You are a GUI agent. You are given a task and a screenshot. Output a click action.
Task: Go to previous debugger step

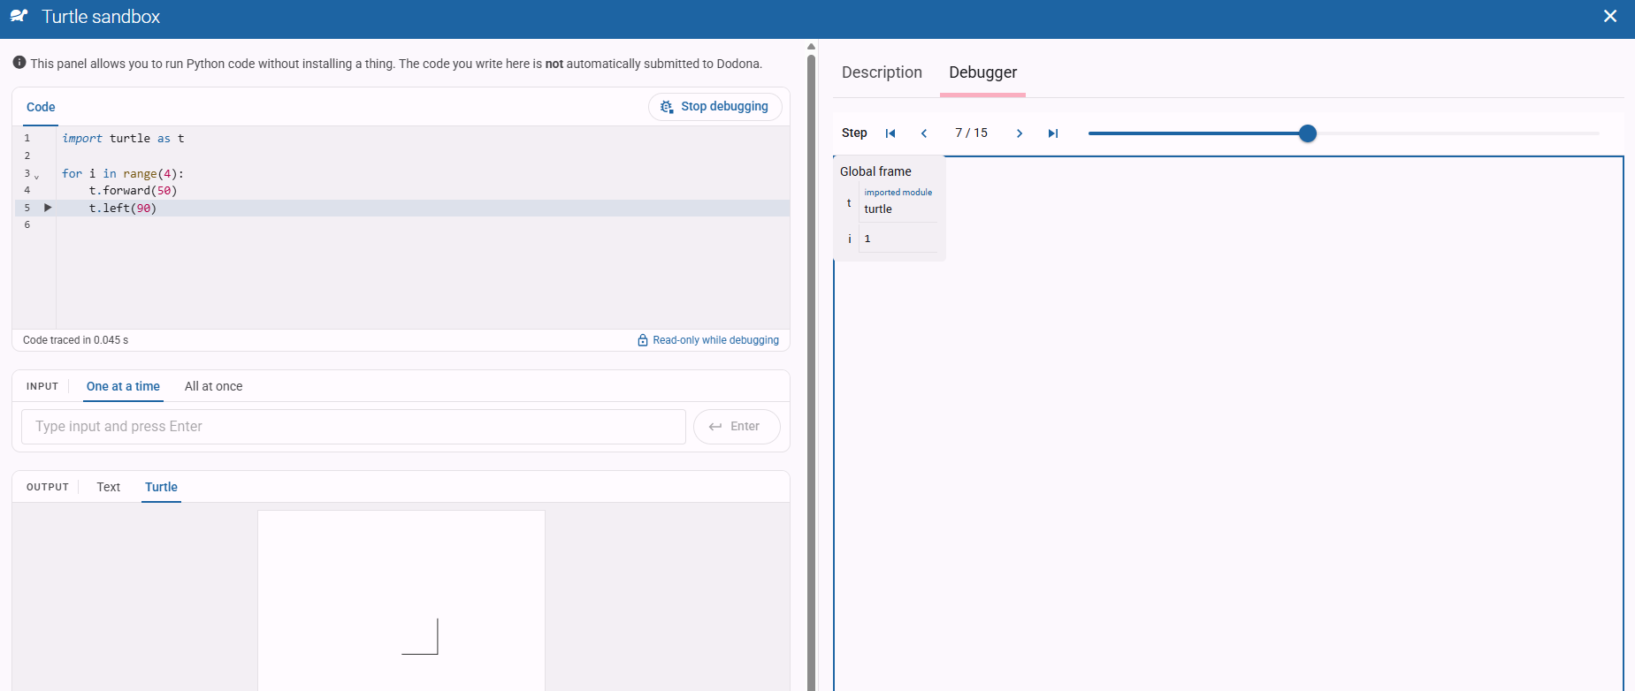(924, 133)
